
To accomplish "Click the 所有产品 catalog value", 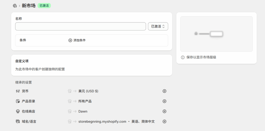I will (85, 101).
